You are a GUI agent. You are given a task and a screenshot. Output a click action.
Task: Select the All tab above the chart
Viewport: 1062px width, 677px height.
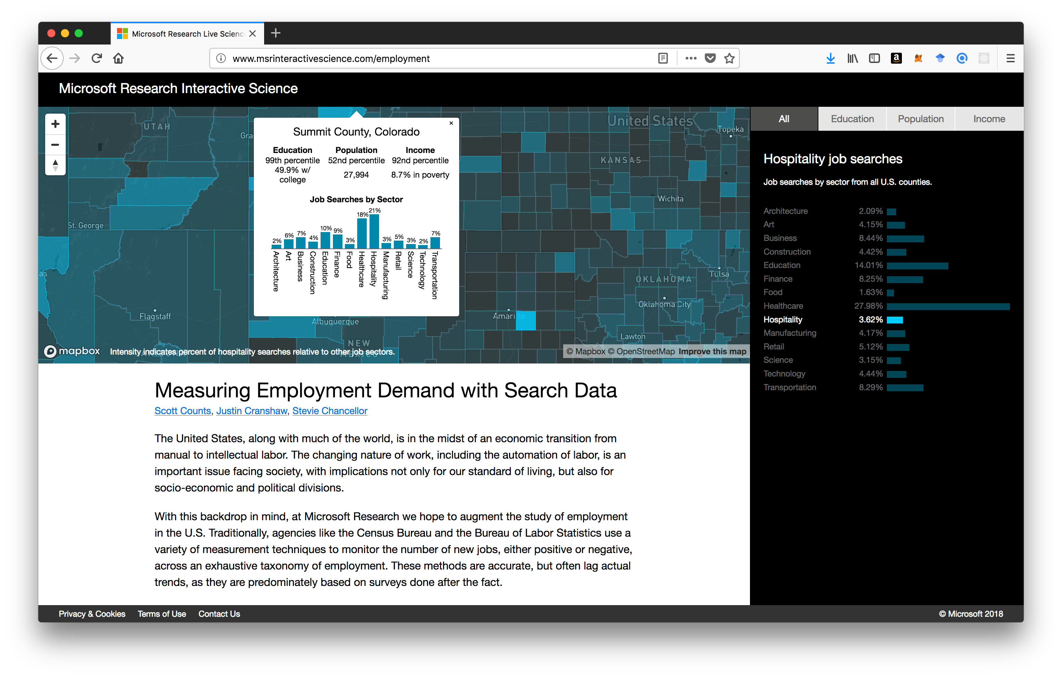784,118
